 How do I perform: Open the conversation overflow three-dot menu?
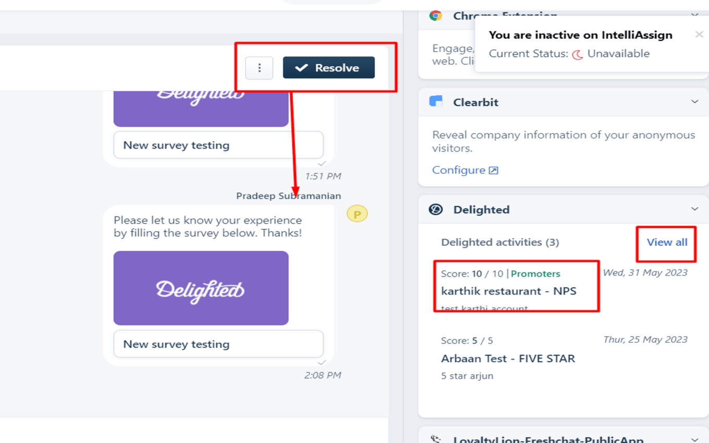259,68
